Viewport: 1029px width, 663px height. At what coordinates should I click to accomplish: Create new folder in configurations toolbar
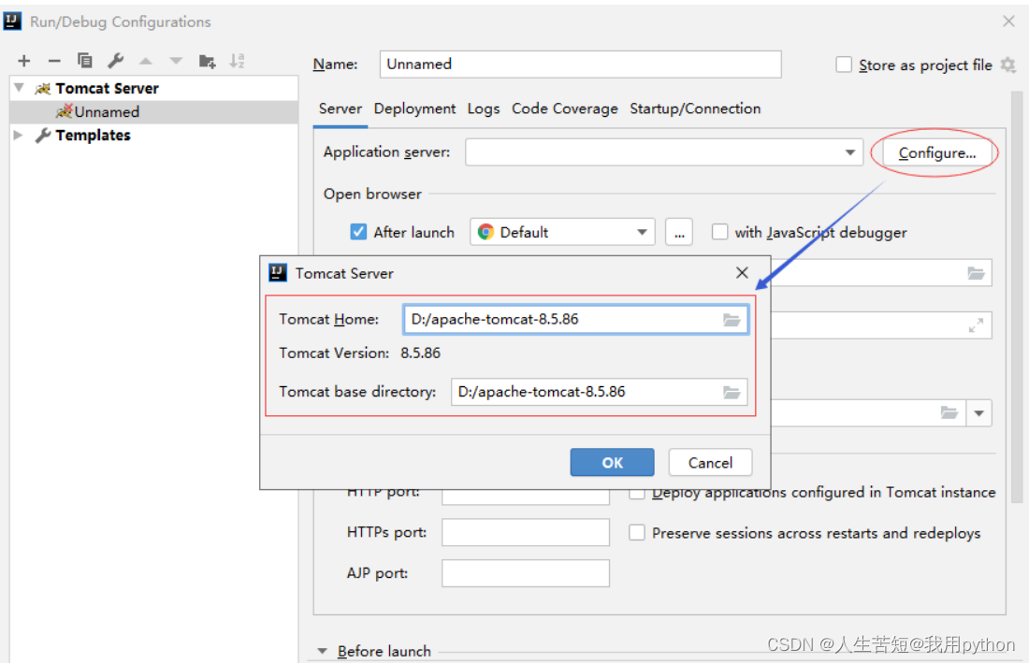pos(207,61)
